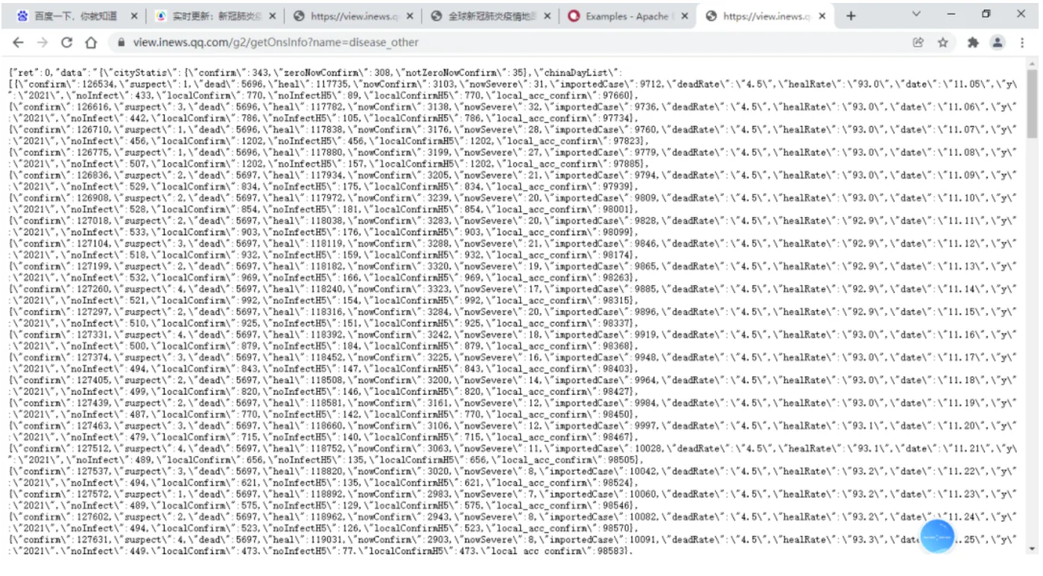
Task: Click the line starting "confirm":127018
Action: pyautogui.click(x=513, y=221)
